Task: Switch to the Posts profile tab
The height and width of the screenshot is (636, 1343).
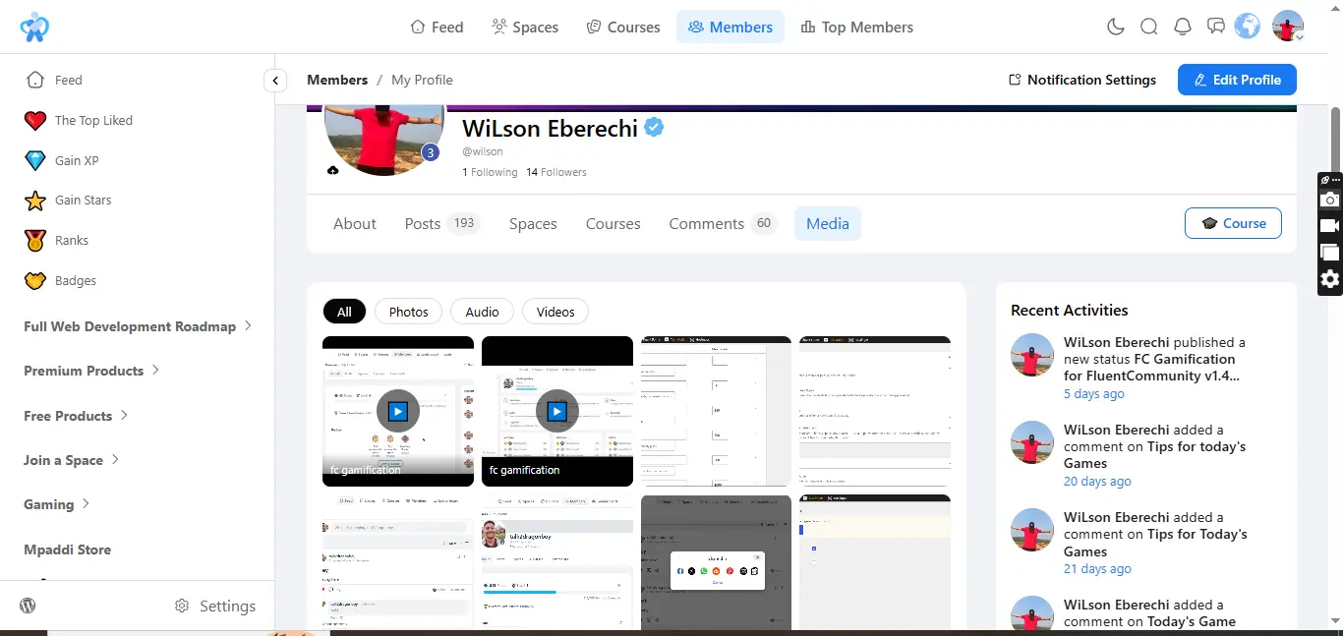Action: [x=442, y=223]
